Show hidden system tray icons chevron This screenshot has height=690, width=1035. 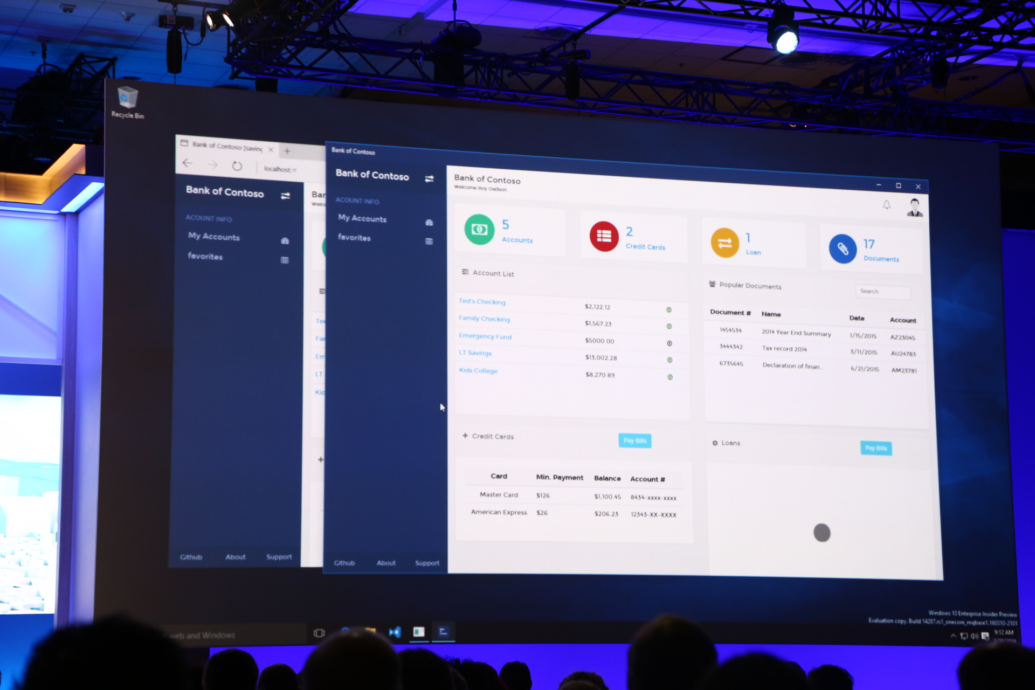tap(953, 636)
